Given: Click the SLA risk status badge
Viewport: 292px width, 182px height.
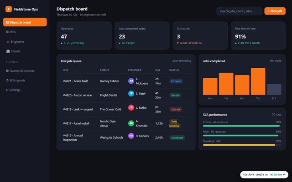Looking at the screenshot, I should coord(176,109).
